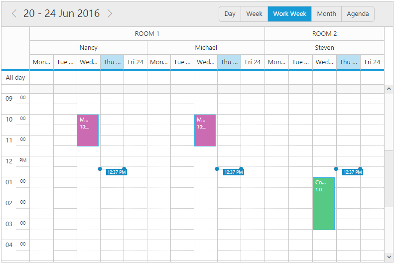Switch to Day view
Image resolution: width=395 pixels, height=264 pixels.
(230, 14)
